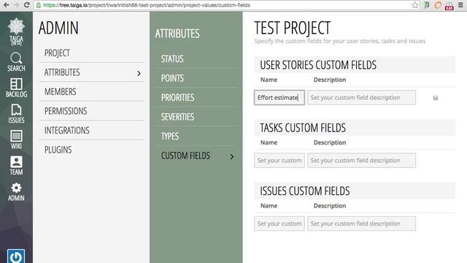Go back in browser
This screenshot has height=263, width=467.
(x=6, y=5)
